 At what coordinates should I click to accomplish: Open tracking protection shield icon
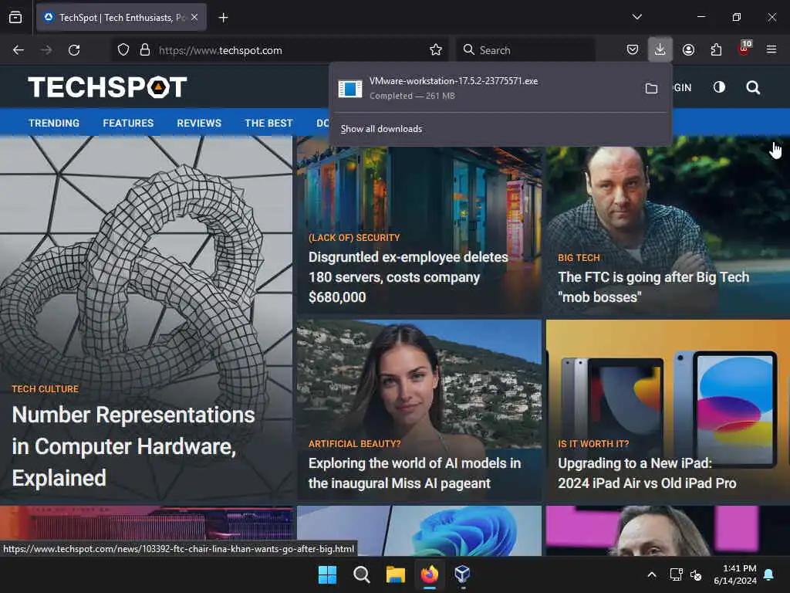pos(123,50)
